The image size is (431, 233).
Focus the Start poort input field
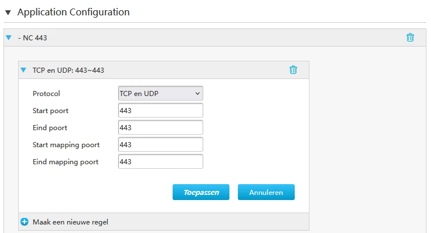pyautogui.click(x=161, y=110)
